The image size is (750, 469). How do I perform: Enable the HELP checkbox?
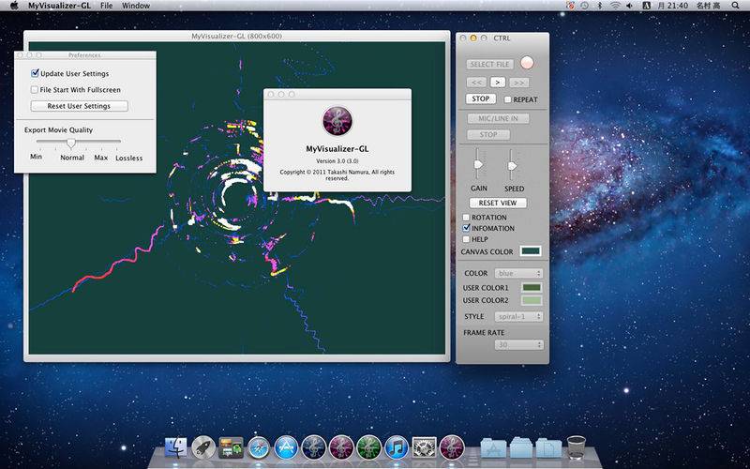[x=466, y=239]
